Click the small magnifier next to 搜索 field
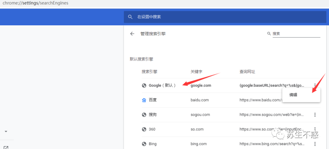Viewport: 329px width, 149px height. click(x=269, y=34)
